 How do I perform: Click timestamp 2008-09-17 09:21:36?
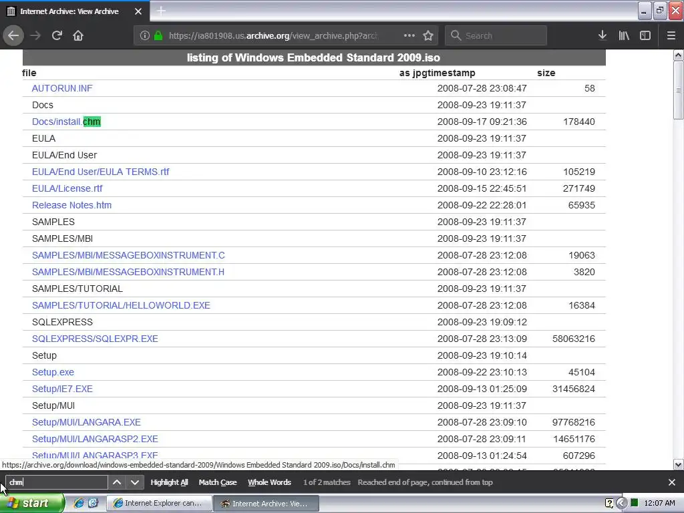(482, 122)
